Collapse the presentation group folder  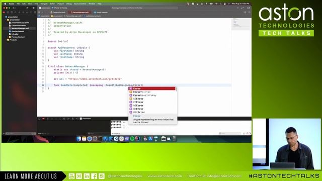point(7,20)
